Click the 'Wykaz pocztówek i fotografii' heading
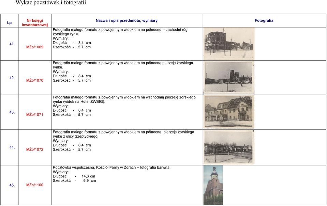327x206 pixels. click(51, 3)
